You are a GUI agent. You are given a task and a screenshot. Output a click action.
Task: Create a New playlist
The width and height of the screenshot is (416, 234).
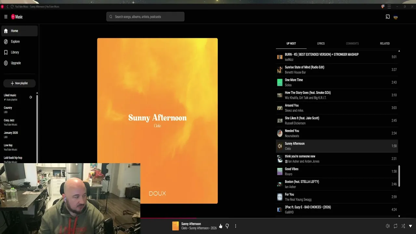[19, 83]
